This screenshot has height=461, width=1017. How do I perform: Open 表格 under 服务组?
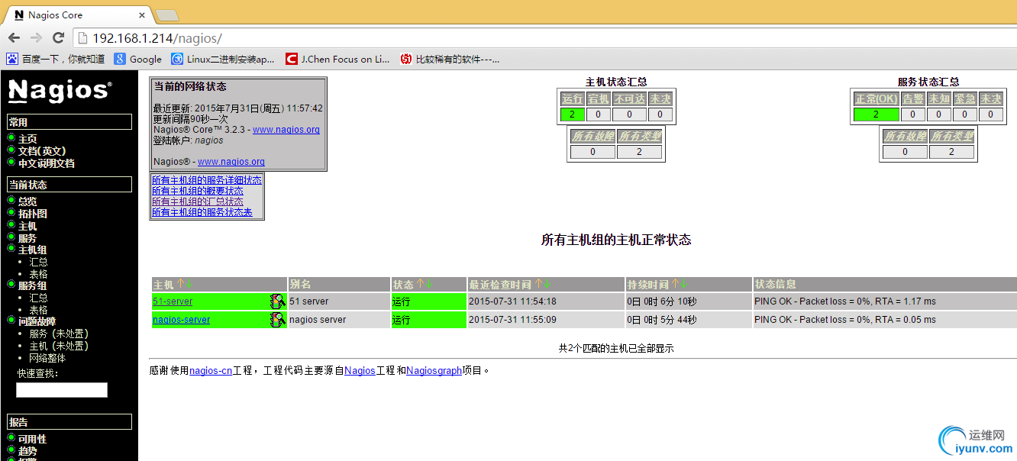click(39, 311)
